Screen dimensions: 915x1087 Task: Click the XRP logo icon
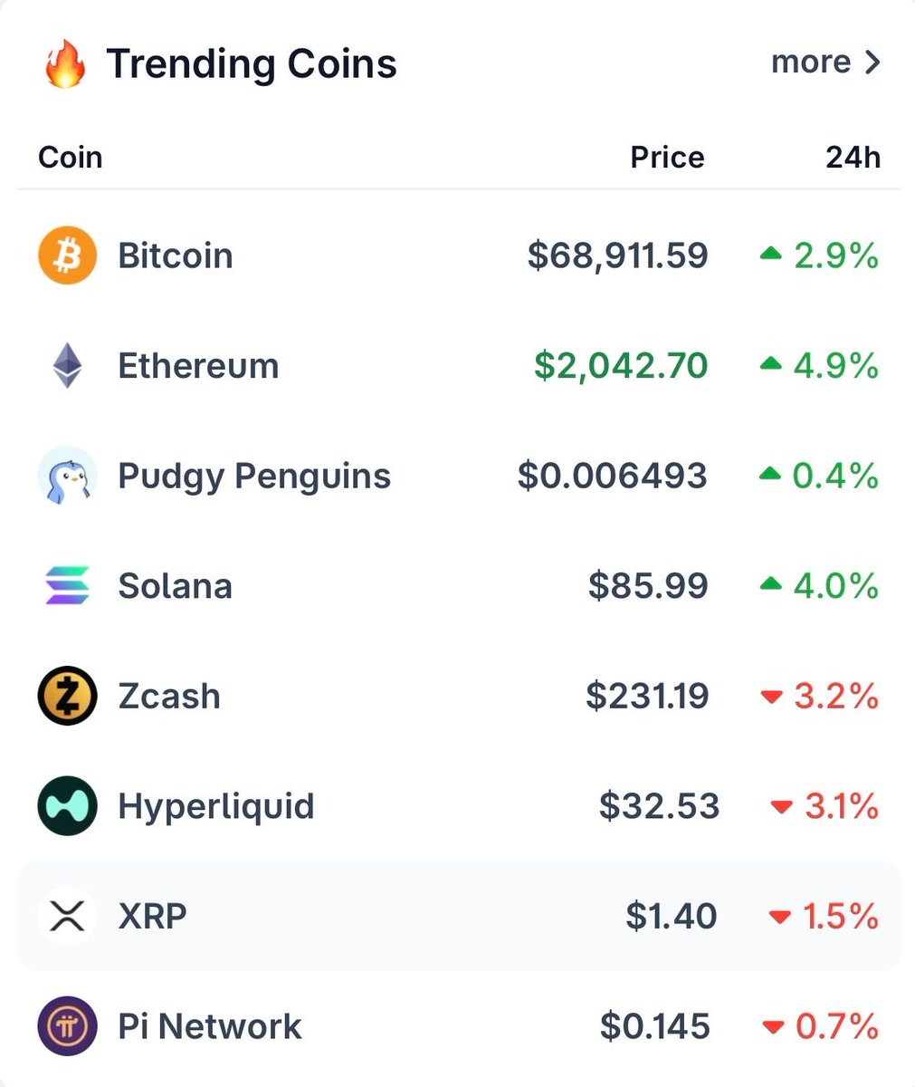coord(67,916)
